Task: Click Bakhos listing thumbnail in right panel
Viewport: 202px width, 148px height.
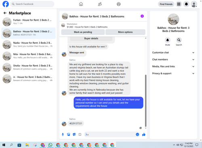Action: click(173, 19)
